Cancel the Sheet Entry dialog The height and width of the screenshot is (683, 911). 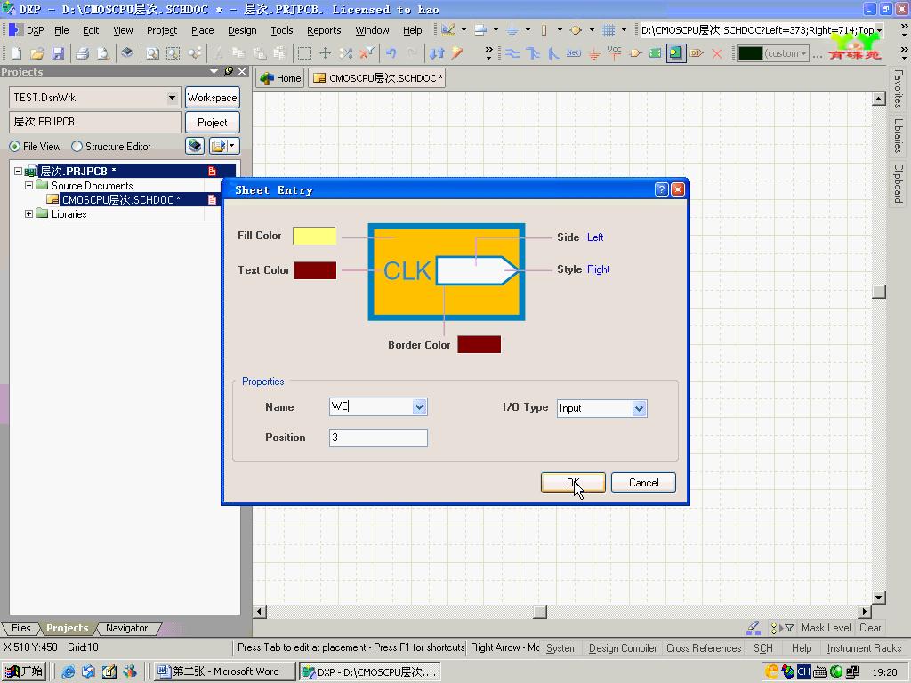(x=644, y=483)
